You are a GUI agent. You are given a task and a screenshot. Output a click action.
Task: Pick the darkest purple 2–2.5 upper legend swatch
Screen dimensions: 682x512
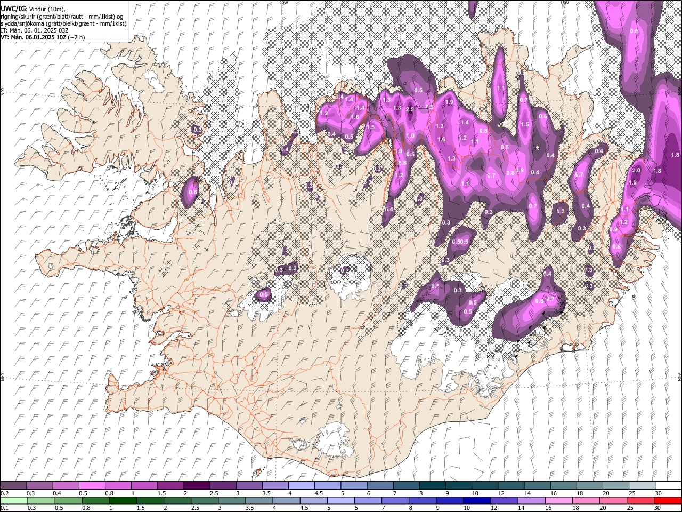coord(197,486)
